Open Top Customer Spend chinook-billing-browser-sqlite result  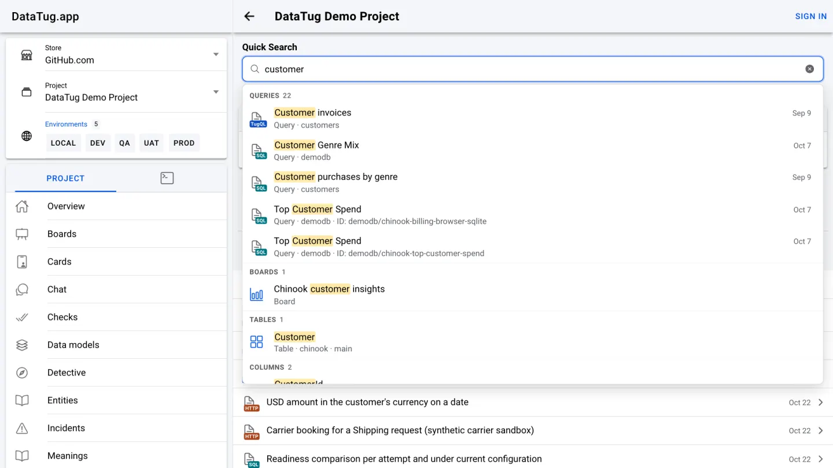(x=533, y=215)
